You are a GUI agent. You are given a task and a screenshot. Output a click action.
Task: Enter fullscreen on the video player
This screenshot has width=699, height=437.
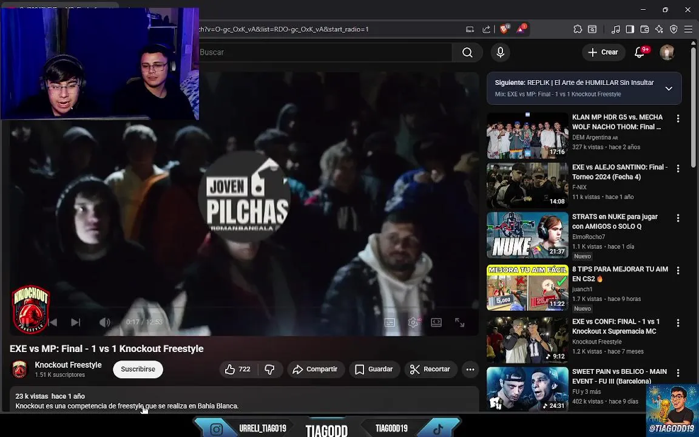click(x=459, y=322)
